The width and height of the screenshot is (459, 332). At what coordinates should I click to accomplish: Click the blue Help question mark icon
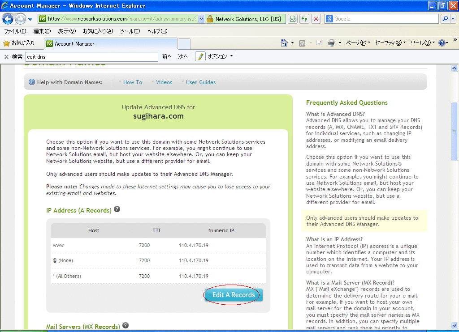pyautogui.click(x=442, y=43)
